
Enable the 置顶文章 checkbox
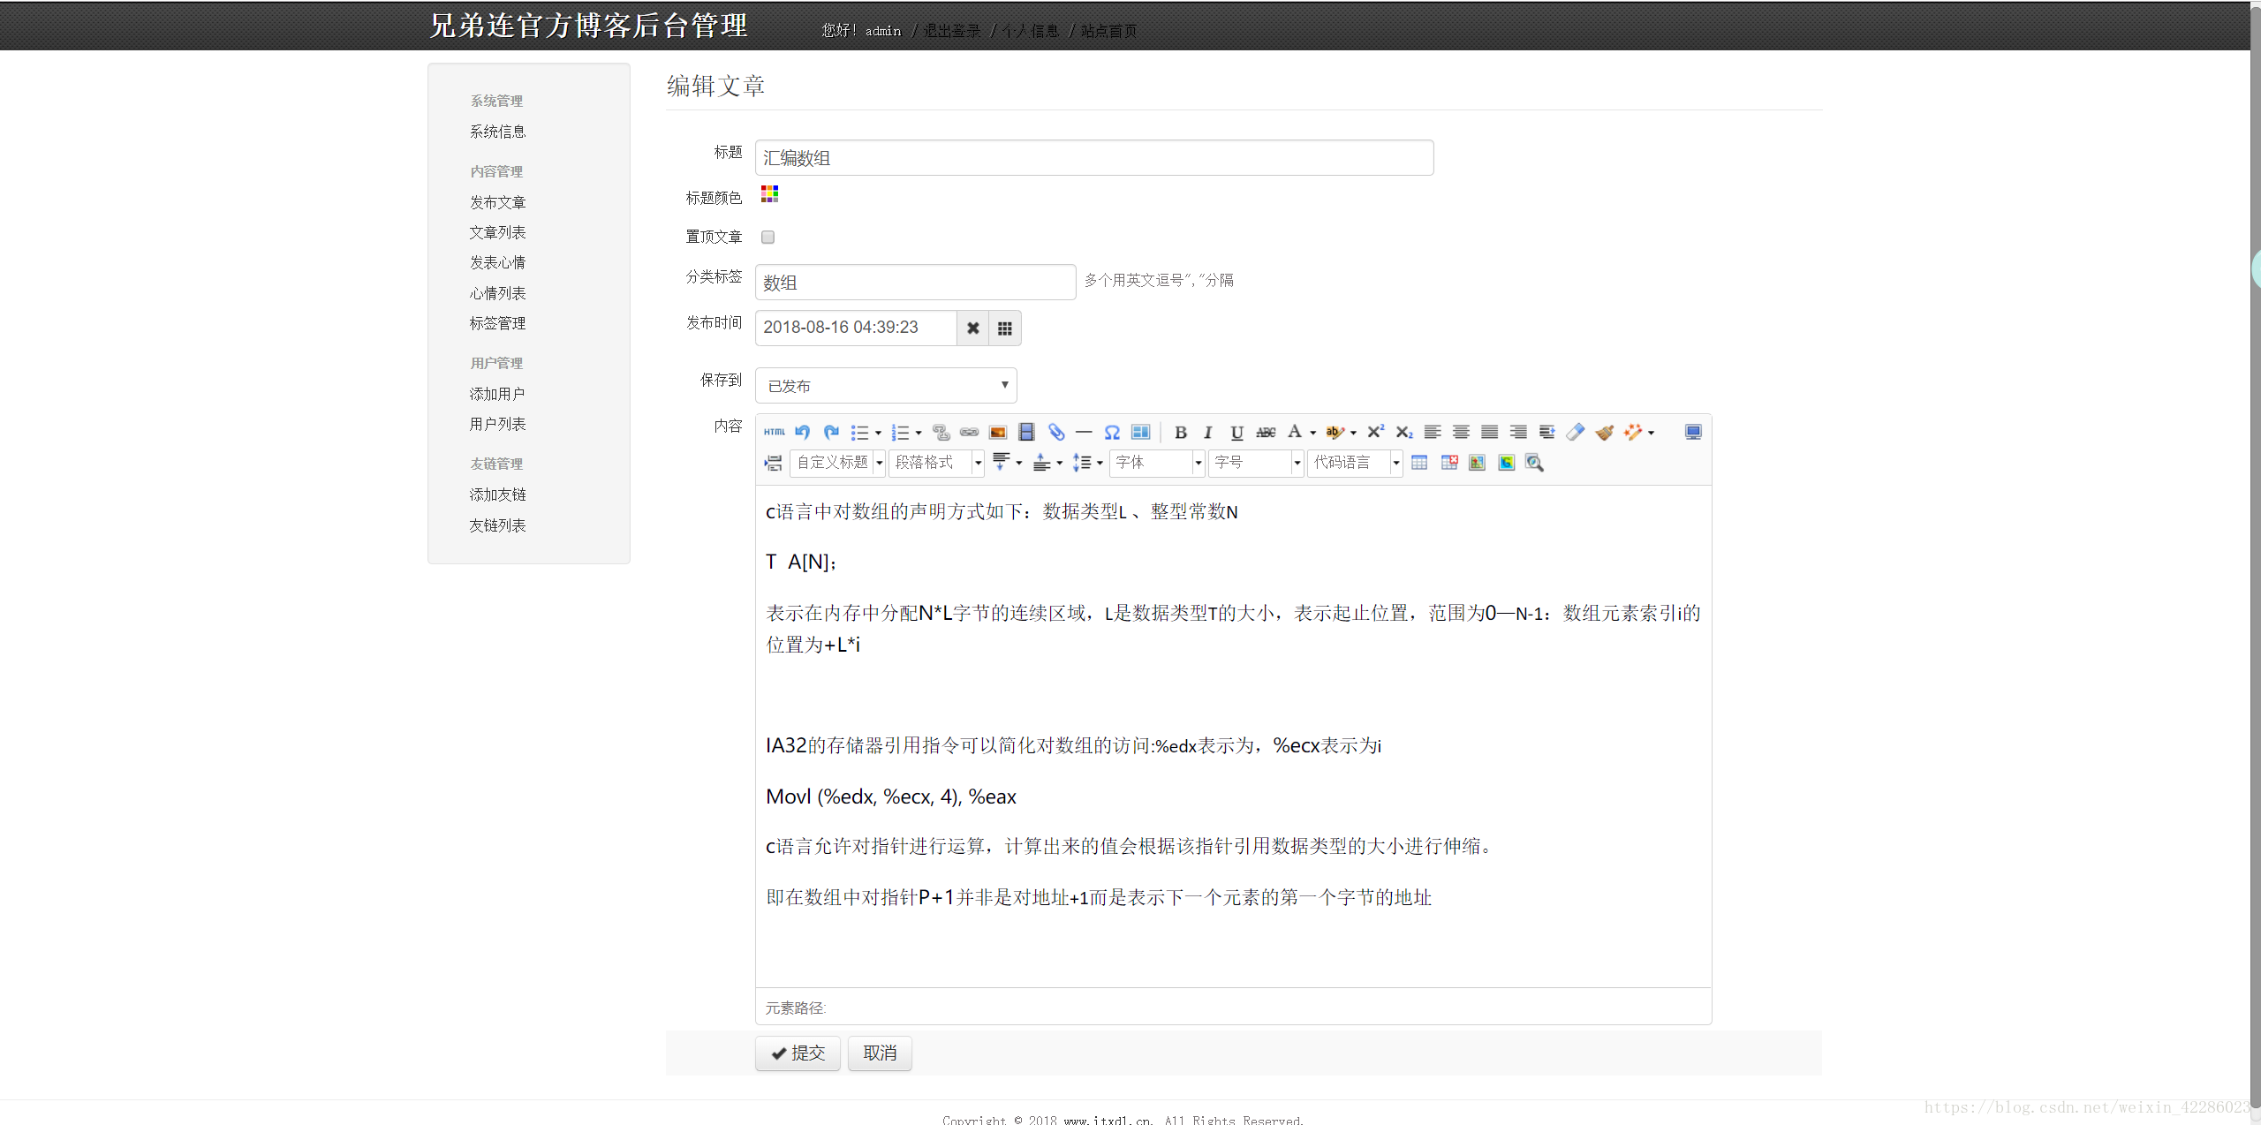click(x=768, y=237)
